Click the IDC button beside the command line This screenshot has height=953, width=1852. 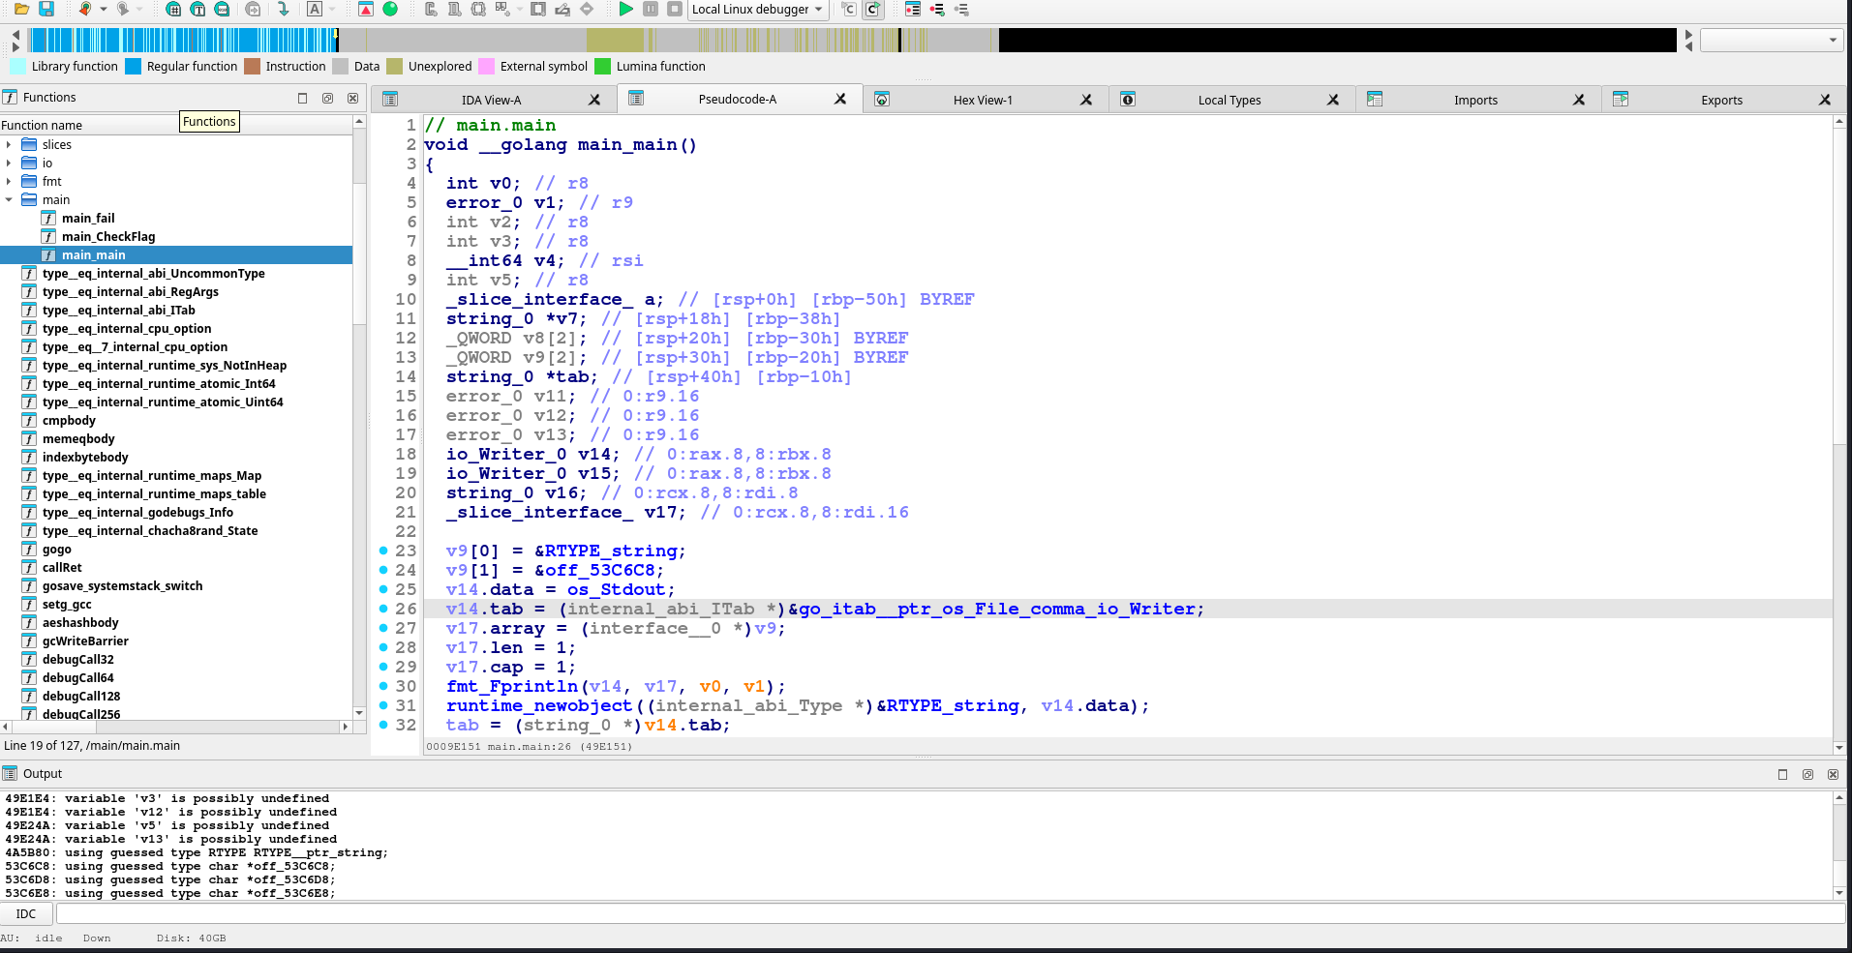tap(26, 913)
